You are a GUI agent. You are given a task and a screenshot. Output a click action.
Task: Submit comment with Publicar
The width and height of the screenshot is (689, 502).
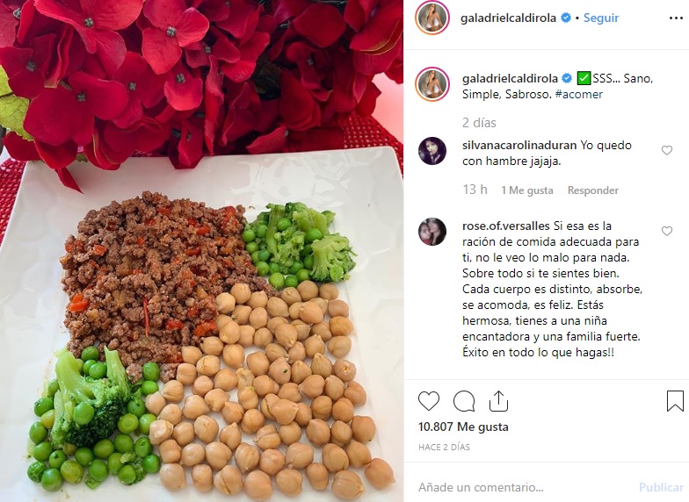pos(661,487)
